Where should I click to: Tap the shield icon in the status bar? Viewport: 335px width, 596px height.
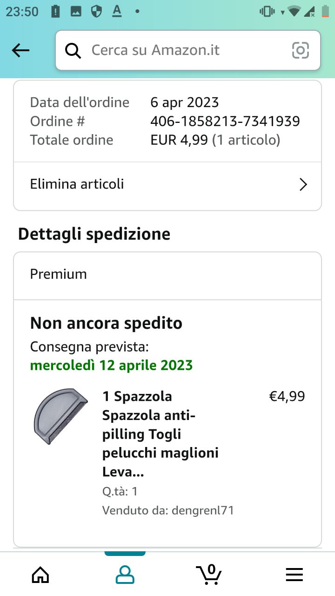96,12
